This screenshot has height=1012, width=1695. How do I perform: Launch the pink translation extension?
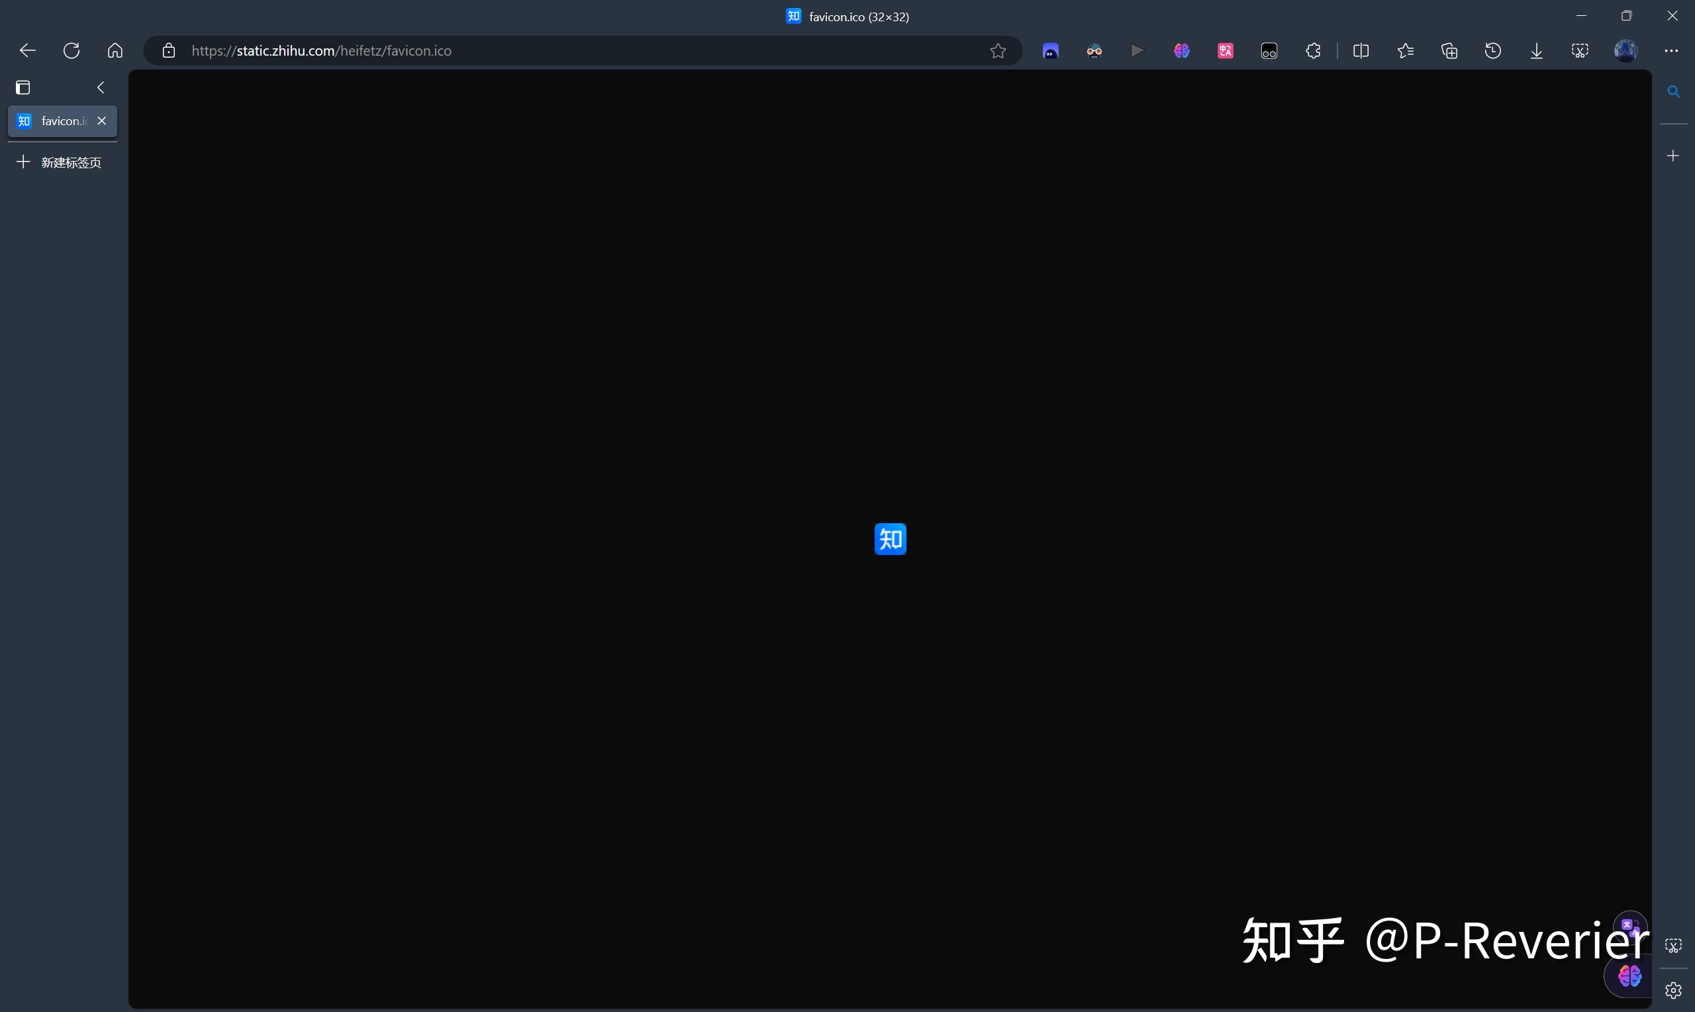click(1225, 50)
